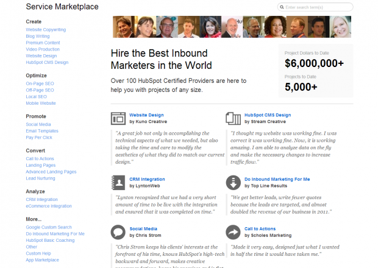Open the Google Custom Search link

click(49, 227)
